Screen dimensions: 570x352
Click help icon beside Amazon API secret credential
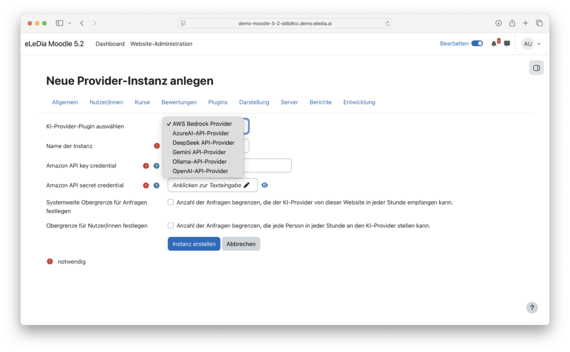156,185
